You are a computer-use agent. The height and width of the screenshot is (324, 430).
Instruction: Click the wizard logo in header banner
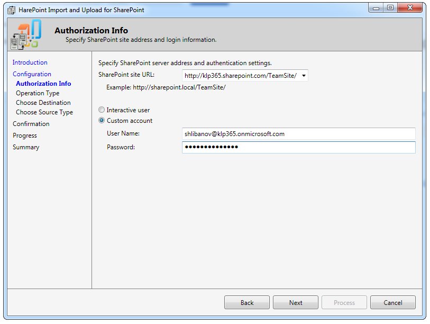pyautogui.click(x=26, y=34)
